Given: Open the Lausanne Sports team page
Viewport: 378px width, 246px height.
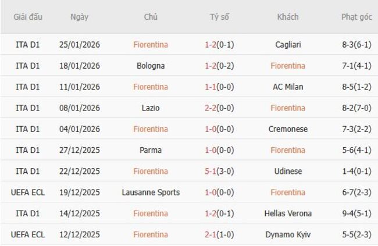Looking at the screenshot, I should (151, 192).
